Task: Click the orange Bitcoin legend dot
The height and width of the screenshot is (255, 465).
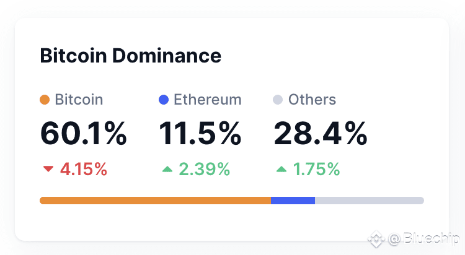Action: pyautogui.click(x=45, y=100)
